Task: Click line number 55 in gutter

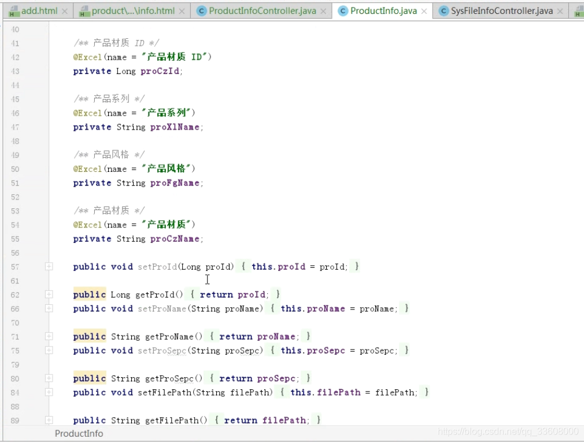Action: click(x=15, y=239)
